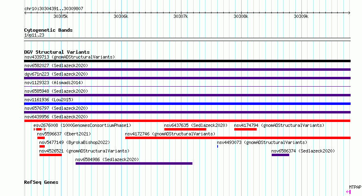This screenshot has height=196, width=362.
Task: Click the Cytogenetic Bands track title
Action: 48,30
